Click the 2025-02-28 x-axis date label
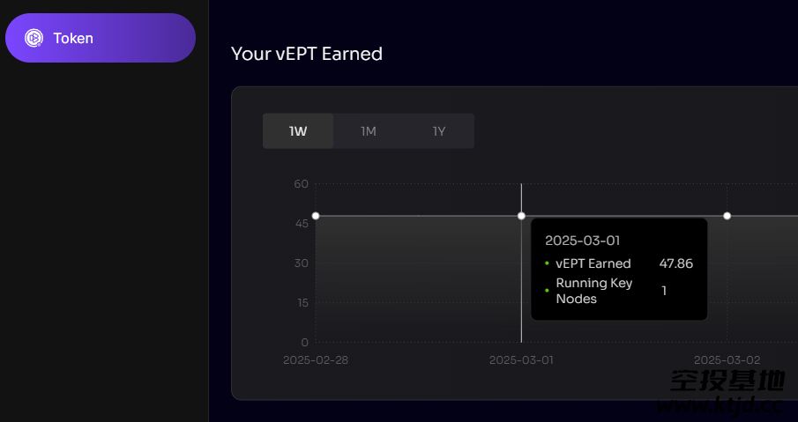798x422 pixels. click(316, 360)
